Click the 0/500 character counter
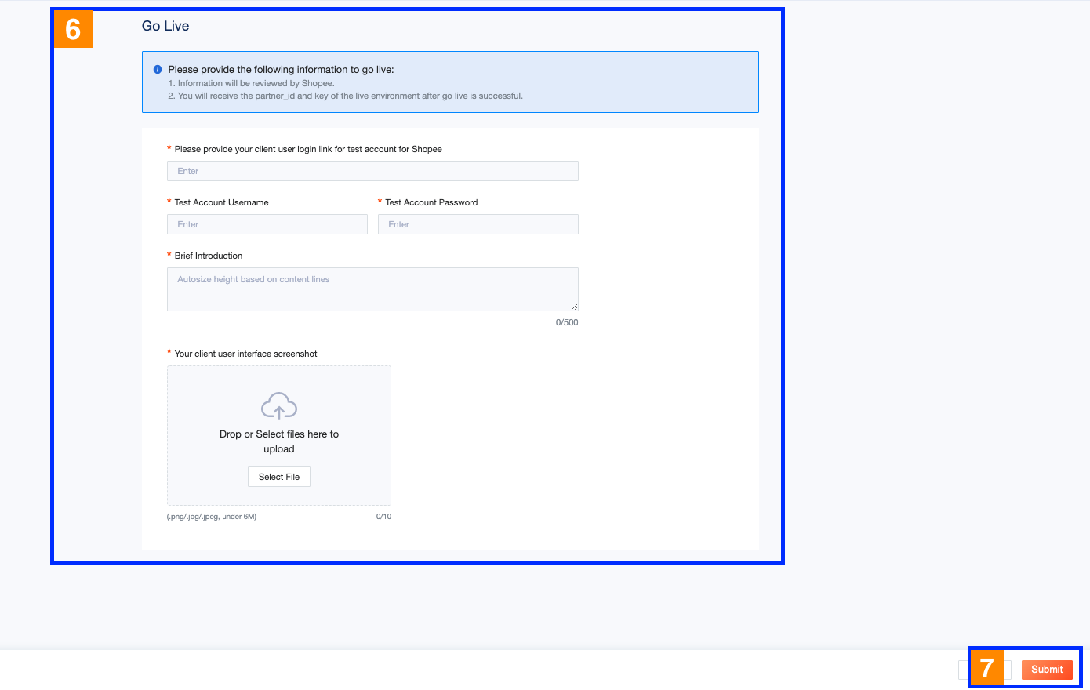Screen dimensions: 1090x690 point(567,322)
